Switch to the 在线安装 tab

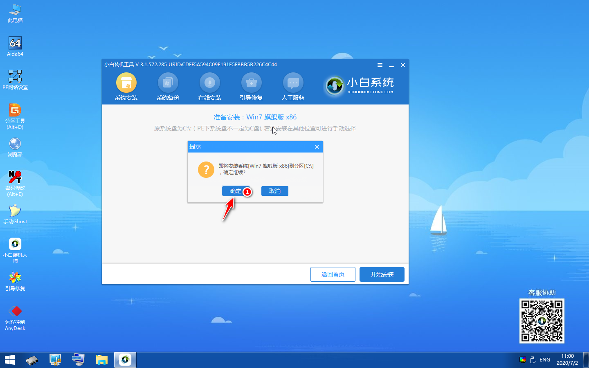click(210, 87)
